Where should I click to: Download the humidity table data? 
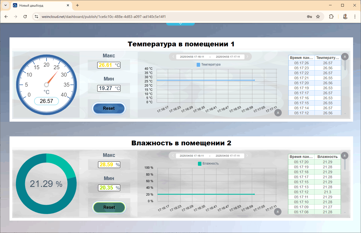[344, 156]
